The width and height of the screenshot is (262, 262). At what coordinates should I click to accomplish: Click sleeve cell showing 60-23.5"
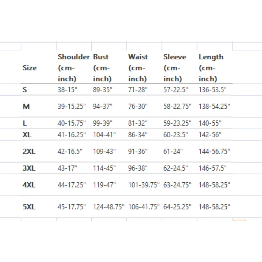(176, 135)
